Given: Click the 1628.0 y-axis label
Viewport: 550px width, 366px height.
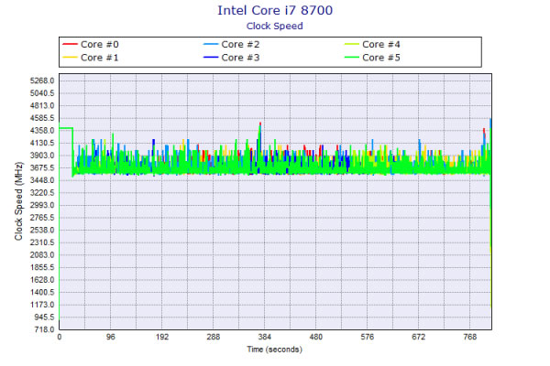Looking at the screenshot, I should tap(42, 280).
